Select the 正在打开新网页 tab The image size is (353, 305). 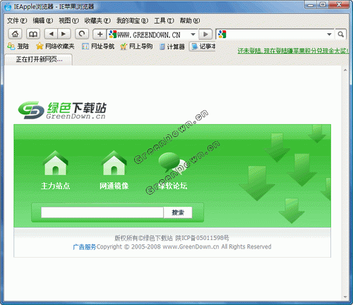39,59
